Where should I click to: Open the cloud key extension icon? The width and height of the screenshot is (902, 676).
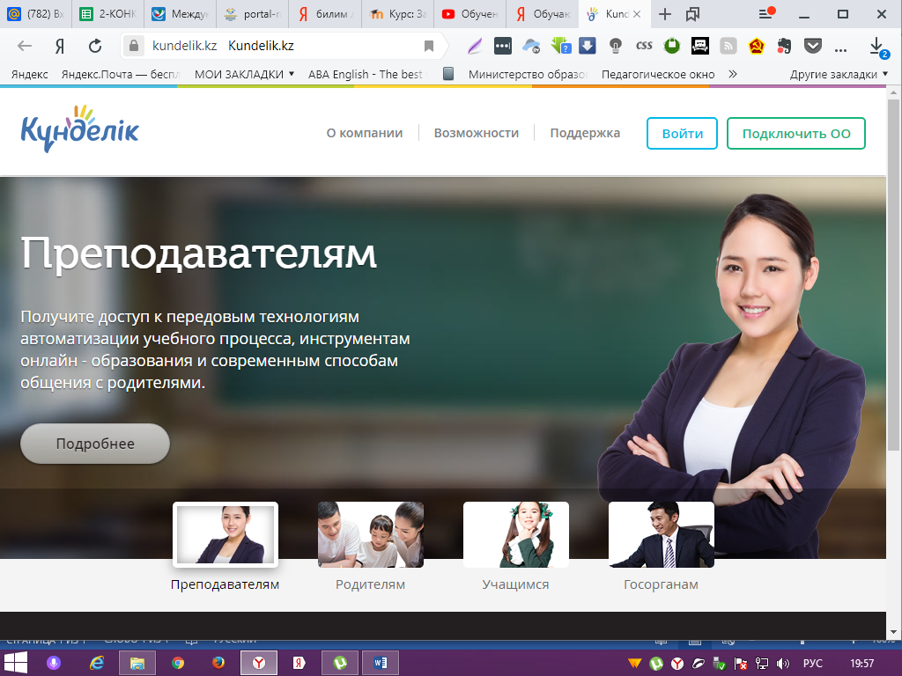[x=531, y=46]
